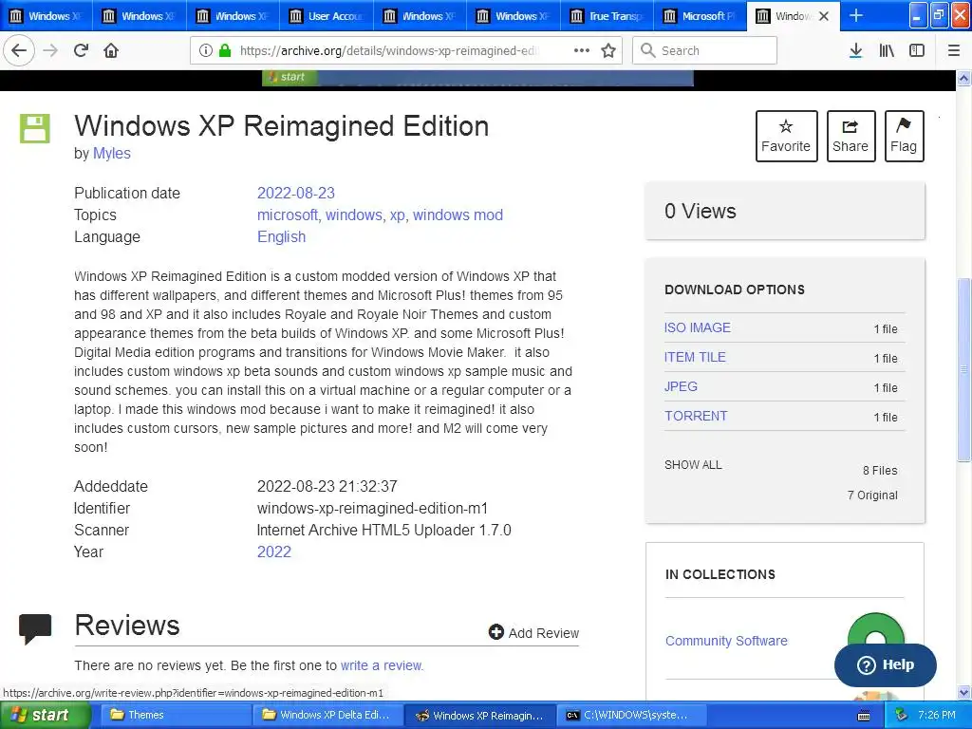Click the network icon in system tray

[902, 715]
